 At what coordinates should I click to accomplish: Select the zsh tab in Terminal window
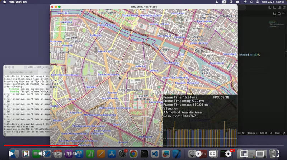click(20, 72)
